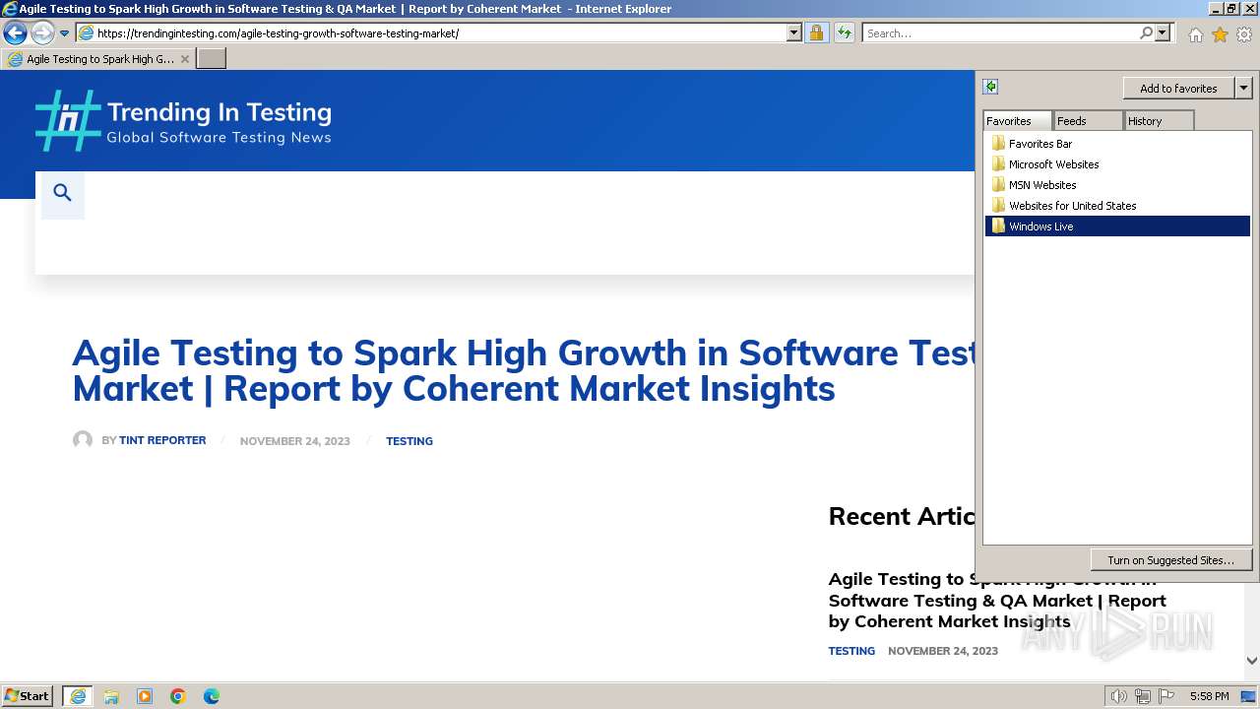Click the Add to favorites button
Image resolution: width=1260 pixels, height=709 pixels.
click(x=1178, y=89)
